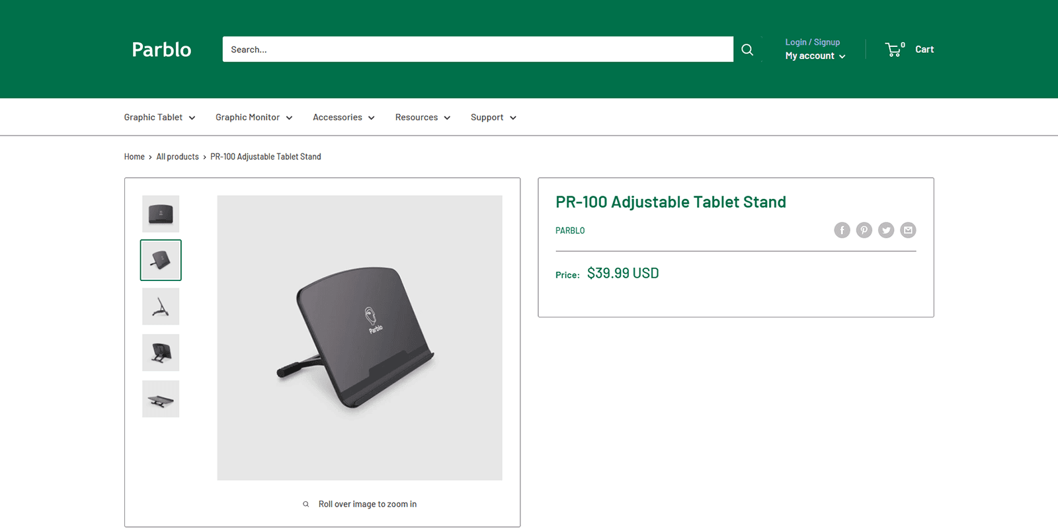Open the shopping cart icon
This screenshot has height=529, width=1058.
click(x=893, y=50)
